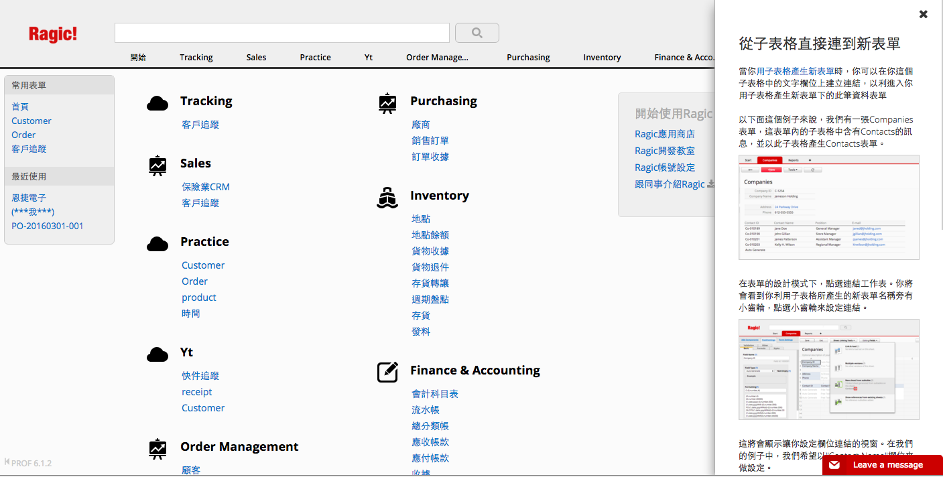Open the Purchasing tab in top menu

(x=528, y=58)
